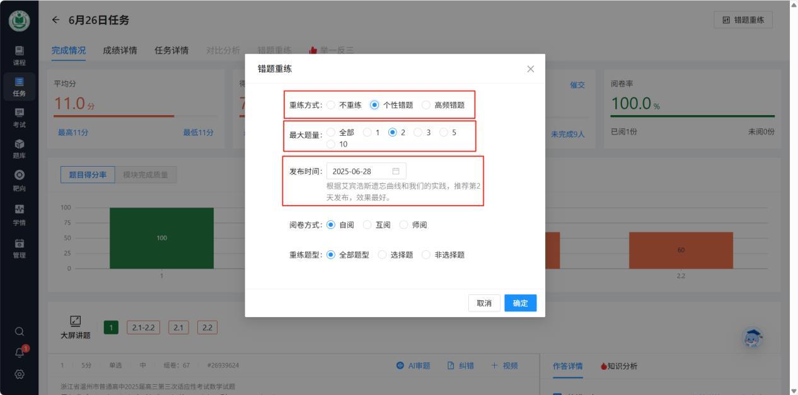Open 任务 in the sidebar
Screen dimensions: 798x395
coord(19,87)
